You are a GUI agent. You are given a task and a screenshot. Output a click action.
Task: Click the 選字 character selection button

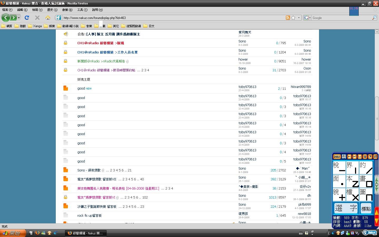coord(346,208)
